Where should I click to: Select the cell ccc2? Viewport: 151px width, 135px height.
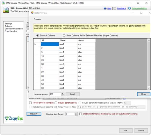pyautogui.click(x=68, y=64)
